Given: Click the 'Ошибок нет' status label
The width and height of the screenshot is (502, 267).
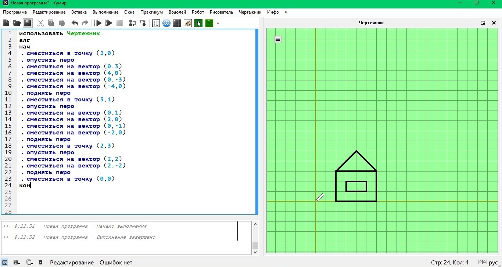Looking at the screenshot, I should pyautogui.click(x=116, y=262).
